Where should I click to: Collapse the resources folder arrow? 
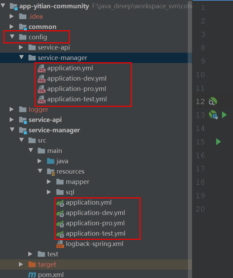pyautogui.click(x=40, y=171)
